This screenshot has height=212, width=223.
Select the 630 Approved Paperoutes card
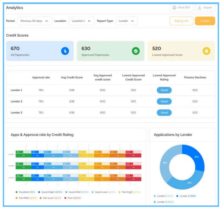tap(110, 51)
